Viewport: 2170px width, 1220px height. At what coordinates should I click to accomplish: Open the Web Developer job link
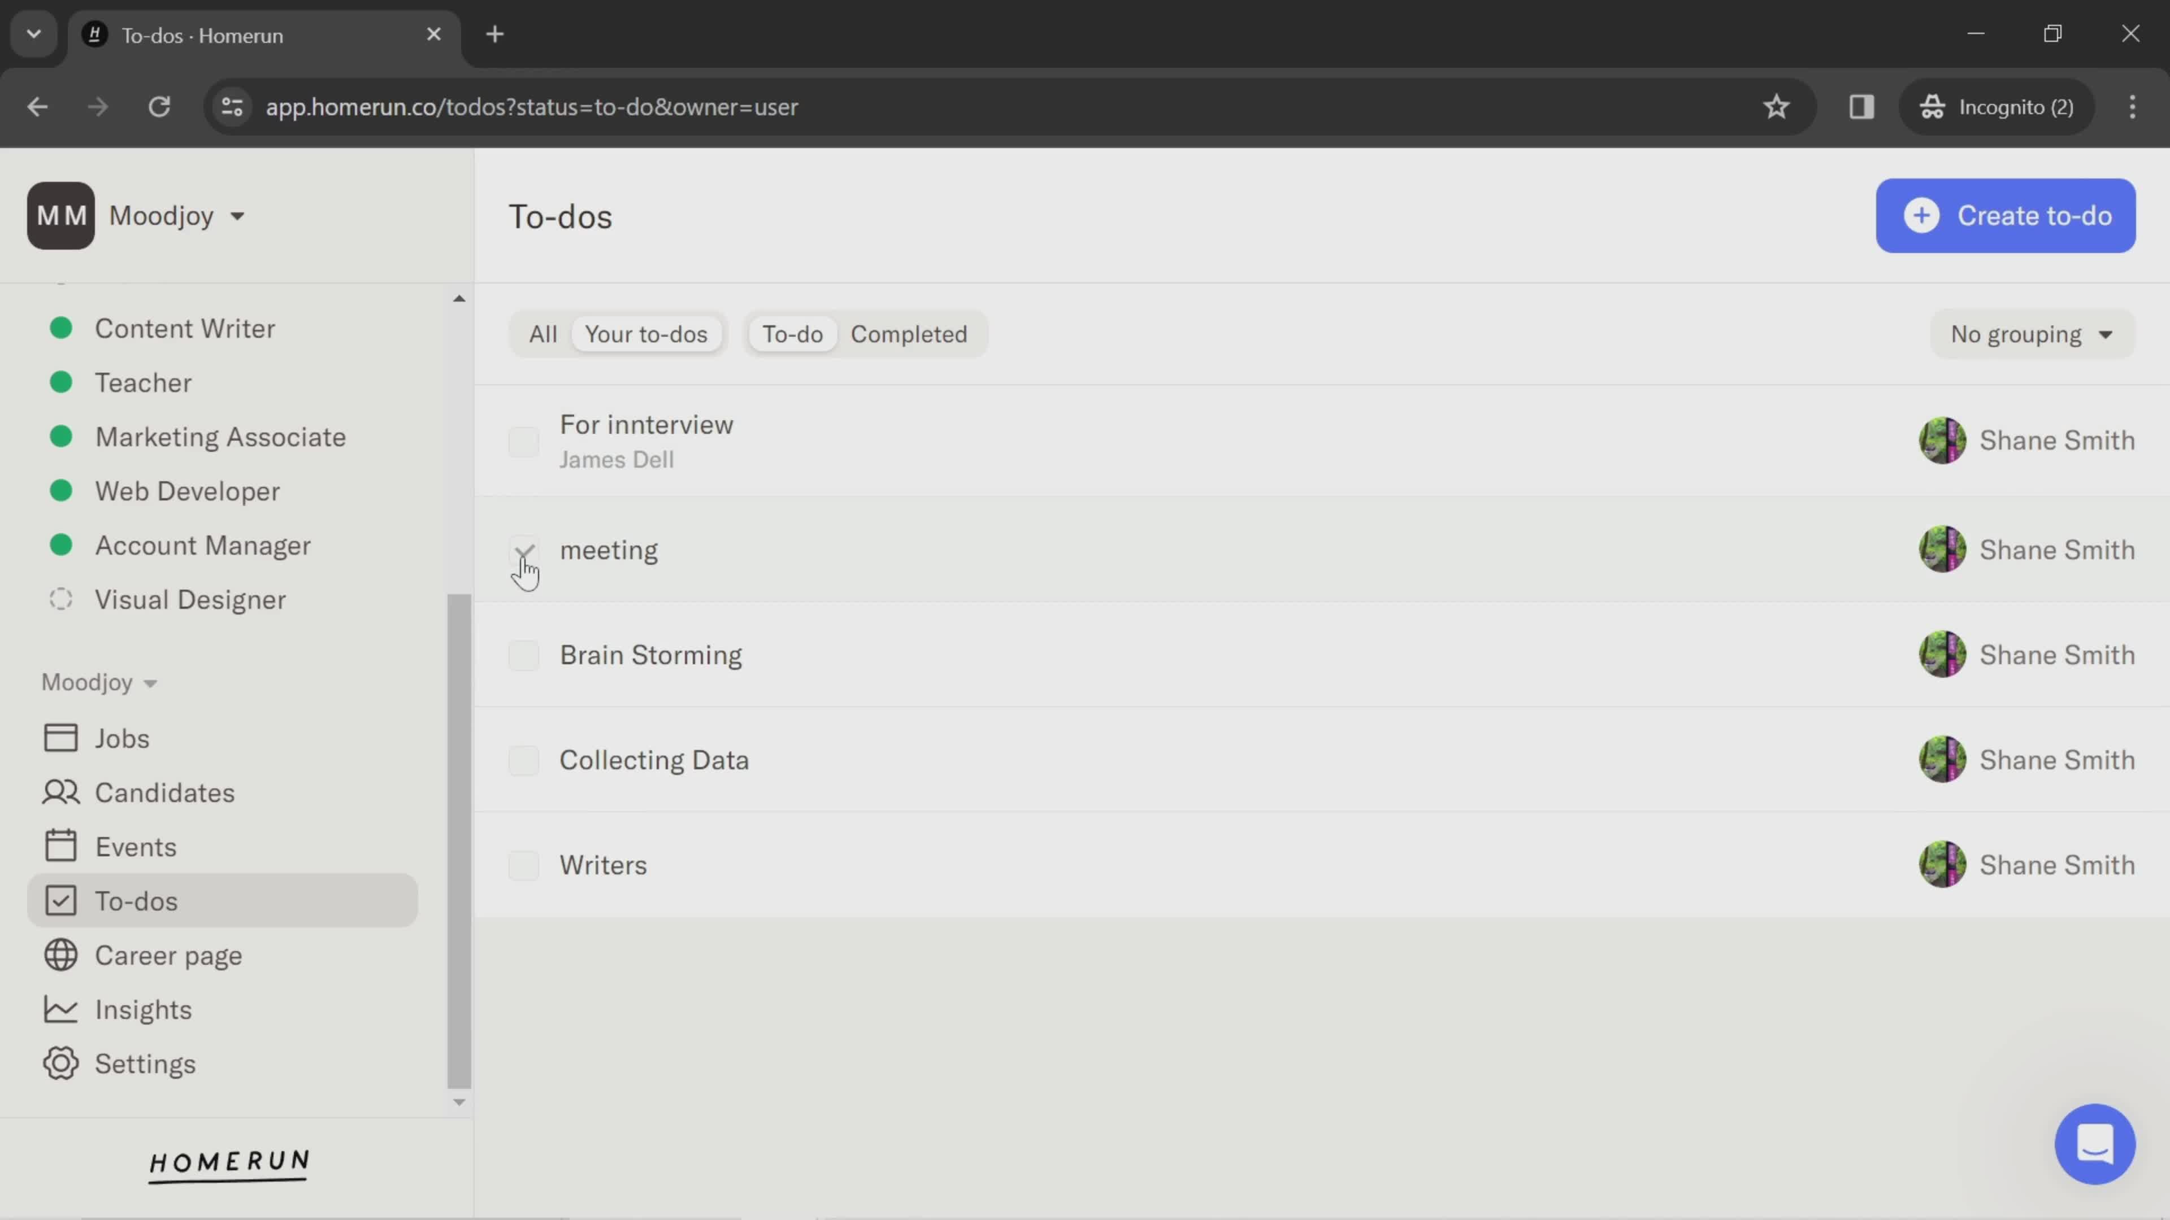187,491
